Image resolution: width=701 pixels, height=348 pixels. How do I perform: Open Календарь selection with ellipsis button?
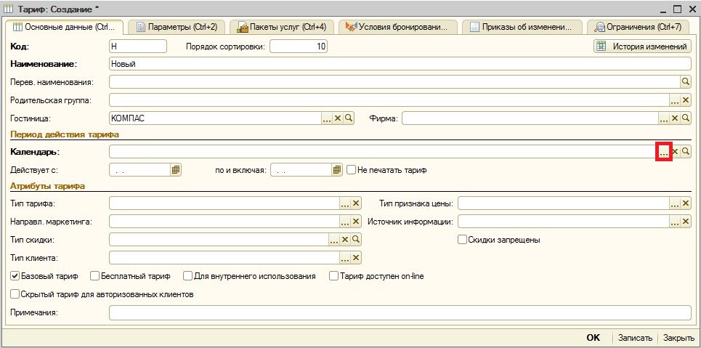(665, 152)
